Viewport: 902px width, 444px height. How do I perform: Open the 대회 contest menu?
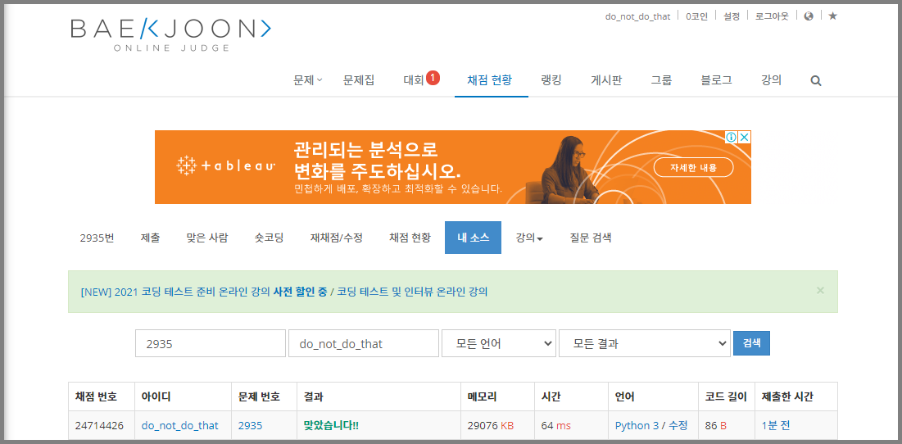coord(414,80)
